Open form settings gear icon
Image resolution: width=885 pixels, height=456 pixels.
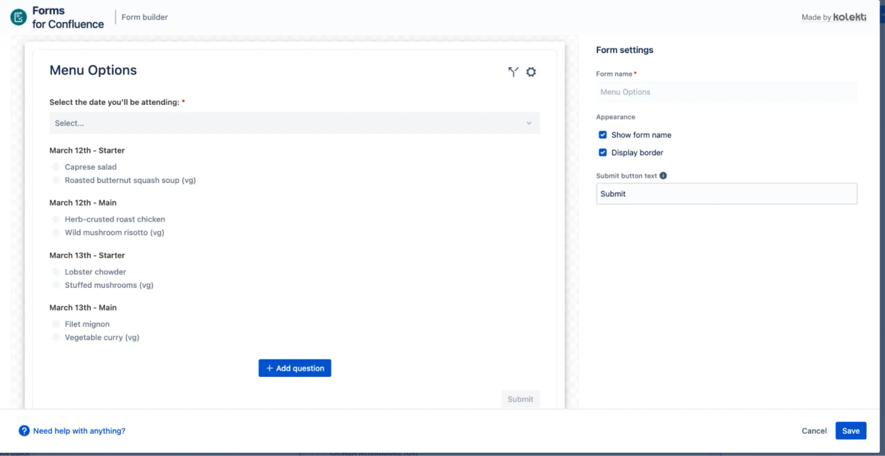click(x=531, y=72)
